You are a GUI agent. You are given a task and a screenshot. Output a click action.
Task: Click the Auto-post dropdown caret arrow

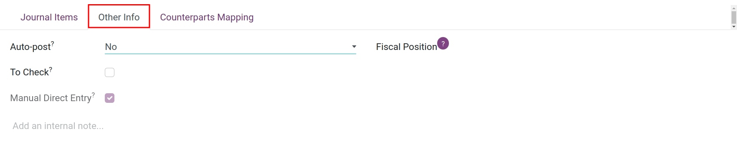(x=354, y=47)
